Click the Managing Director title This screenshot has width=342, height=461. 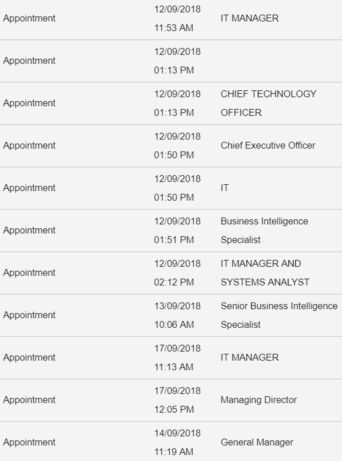[x=259, y=400]
